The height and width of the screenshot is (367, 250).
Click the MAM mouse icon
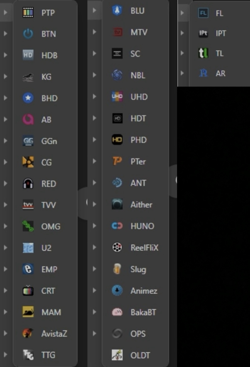[28, 312]
